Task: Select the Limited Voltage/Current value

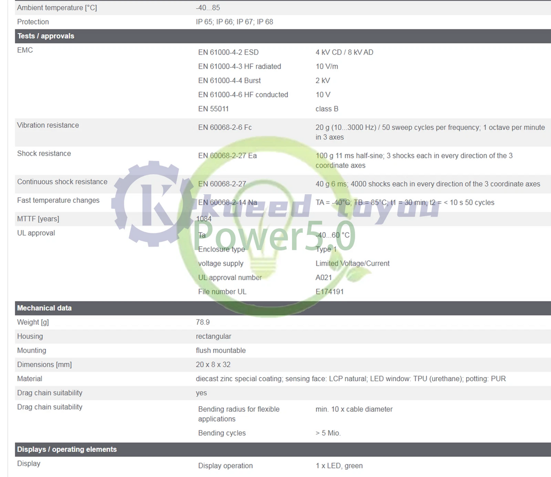Action: 353,263
